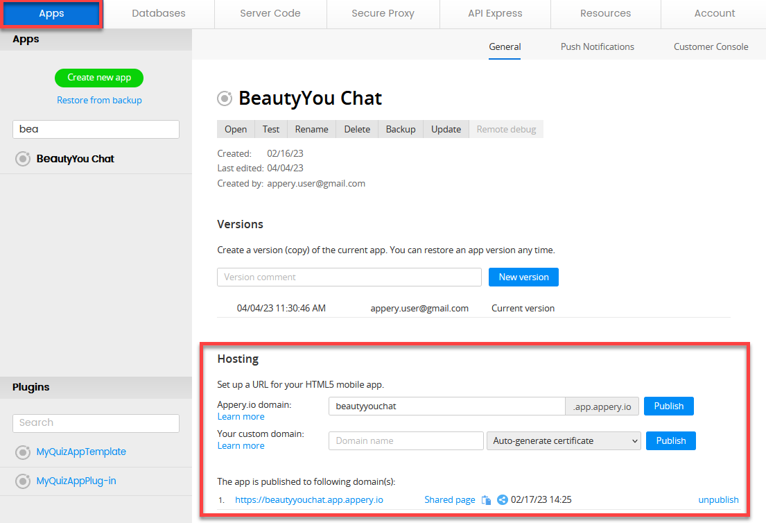Click the Update button
Image resolution: width=766 pixels, height=523 pixels.
tap(446, 130)
